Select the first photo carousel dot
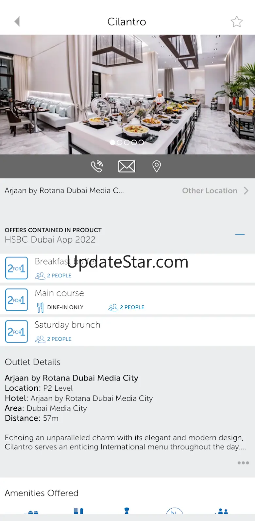This screenshot has width=255, height=521. click(x=112, y=142)
